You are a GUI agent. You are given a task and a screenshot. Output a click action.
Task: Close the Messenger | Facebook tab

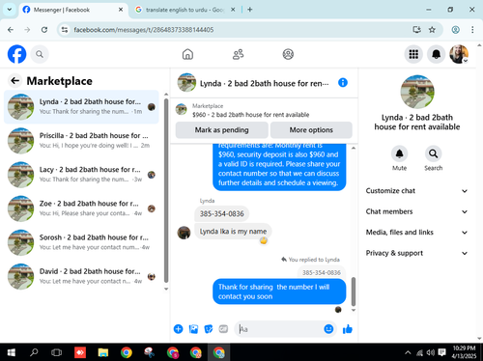pos(121,10)
